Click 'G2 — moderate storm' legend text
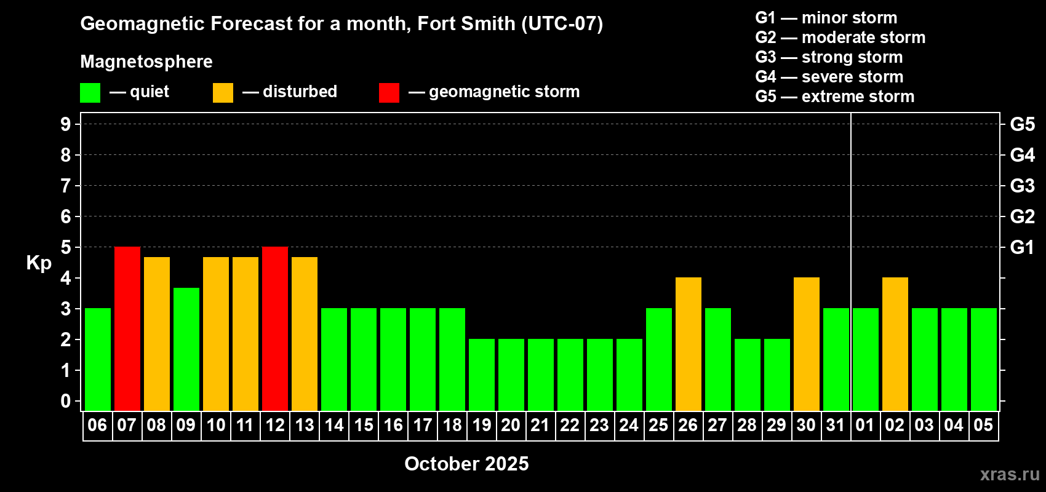The height and width of the screenshot is (492, 1046). (840, 38)
